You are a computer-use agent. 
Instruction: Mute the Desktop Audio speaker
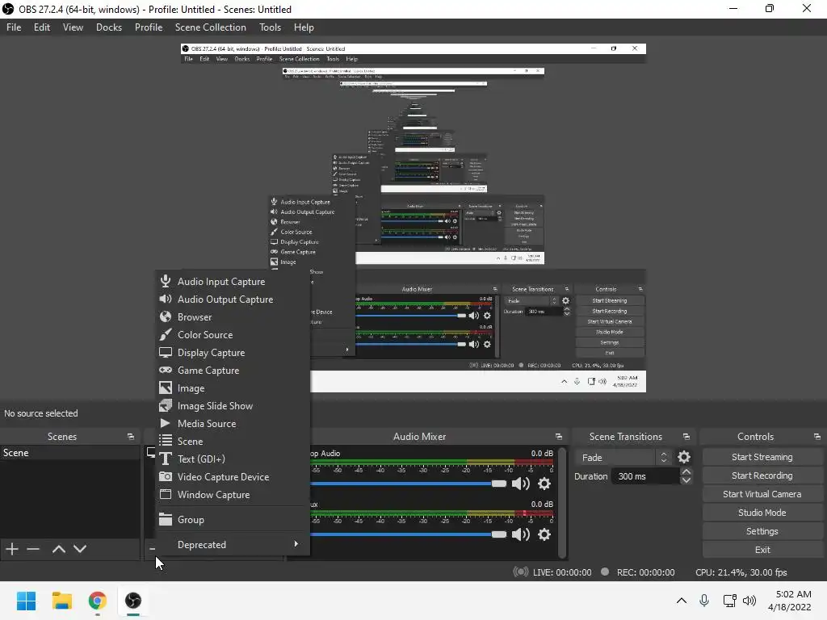tap(521, 484)
